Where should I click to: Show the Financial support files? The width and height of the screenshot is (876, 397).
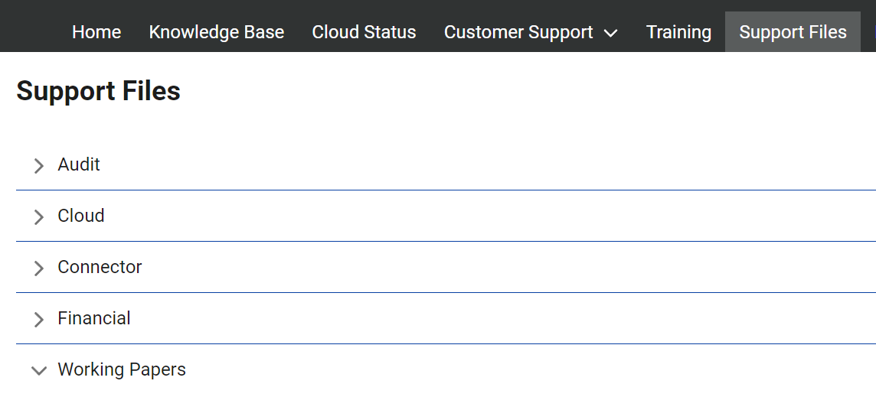pos(94,318)
